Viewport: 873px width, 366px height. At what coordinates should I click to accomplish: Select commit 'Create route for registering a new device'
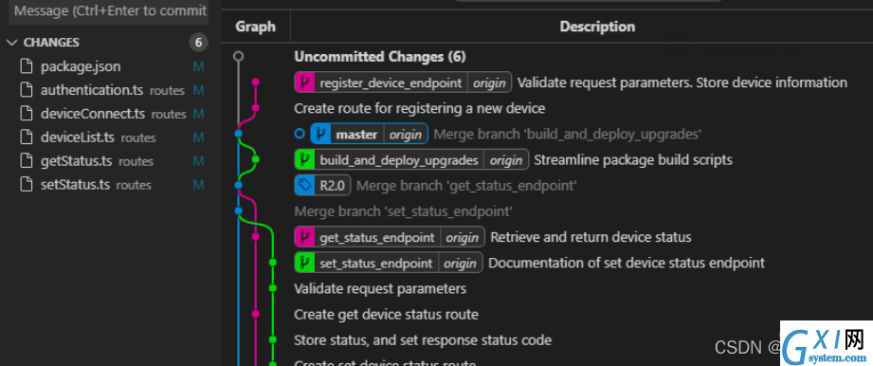click(419, 108)
